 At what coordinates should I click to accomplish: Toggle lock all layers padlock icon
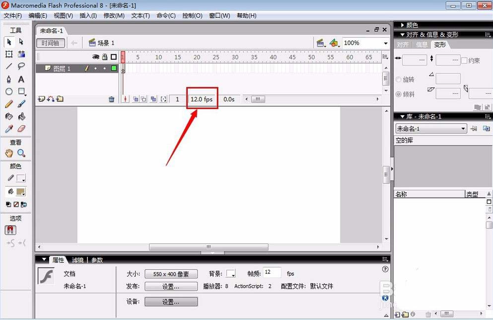(x=105, y=57)
